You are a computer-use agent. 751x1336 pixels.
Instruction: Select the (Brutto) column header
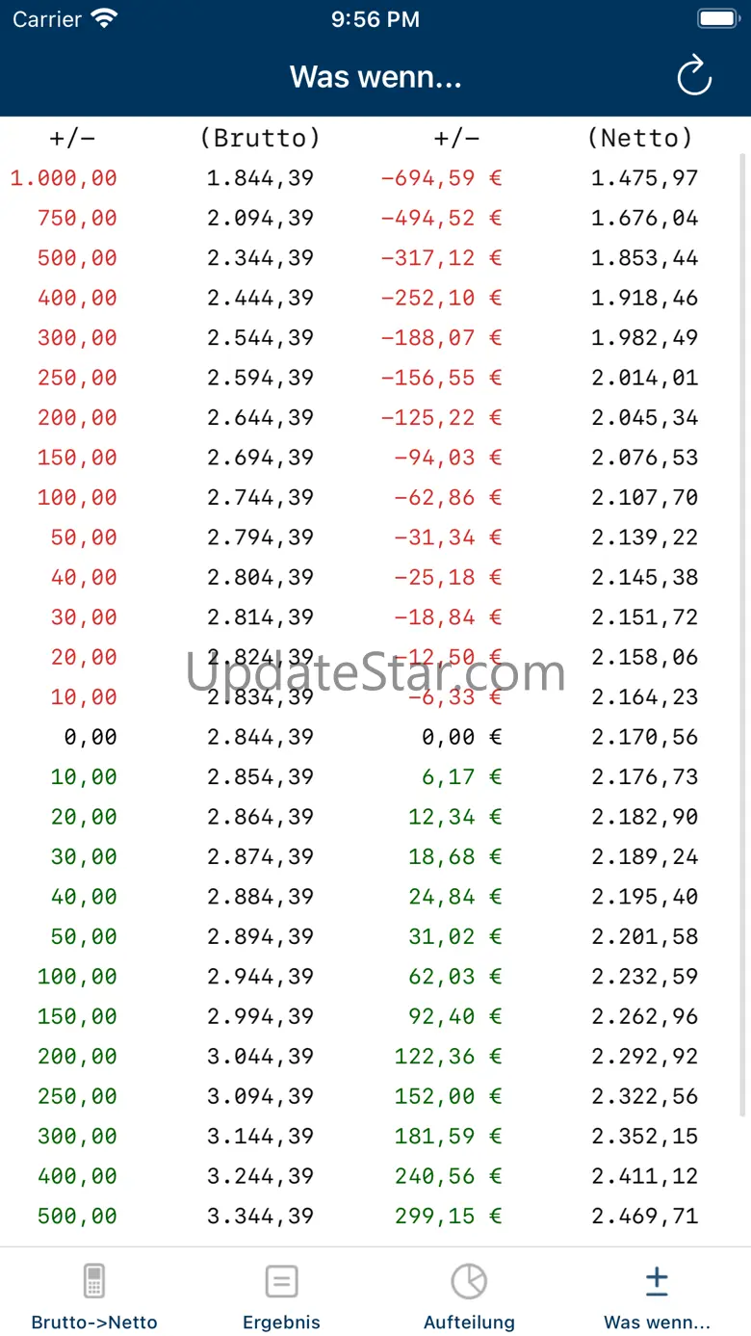point(260,138)
